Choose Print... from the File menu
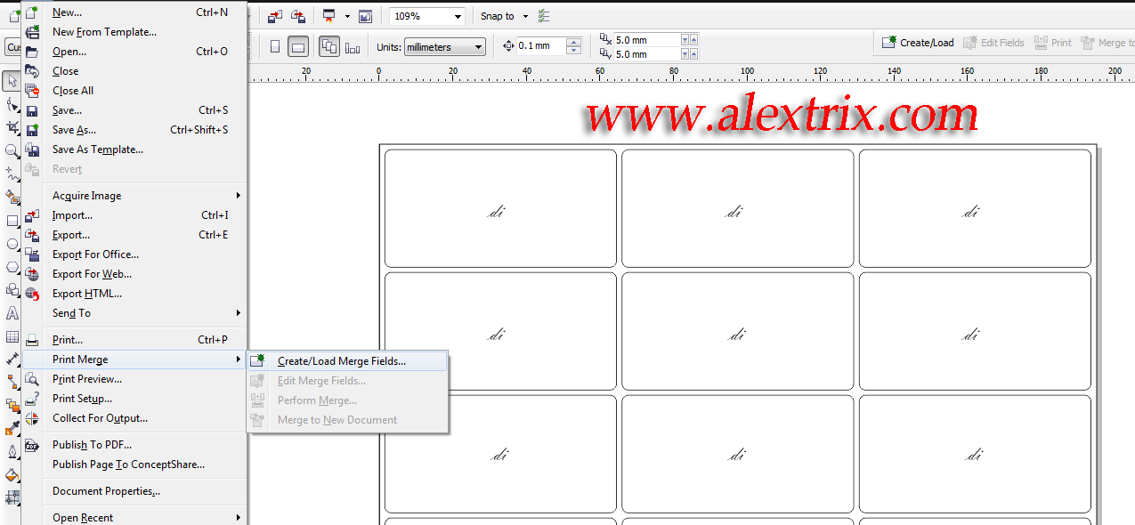 134,340
